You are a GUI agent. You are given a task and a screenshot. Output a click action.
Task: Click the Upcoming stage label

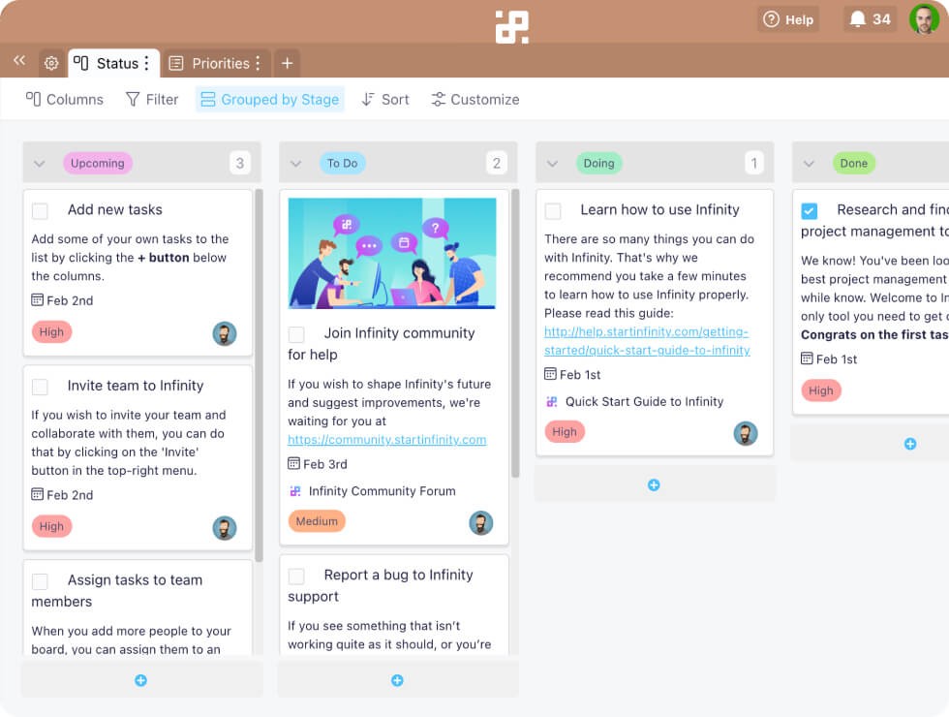pos(98,163)
